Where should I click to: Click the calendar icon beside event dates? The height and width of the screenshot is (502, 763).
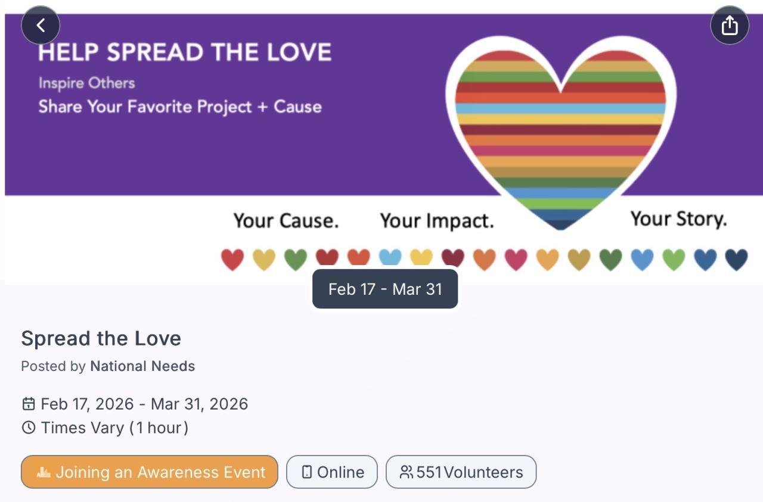(x=28, y=404)
